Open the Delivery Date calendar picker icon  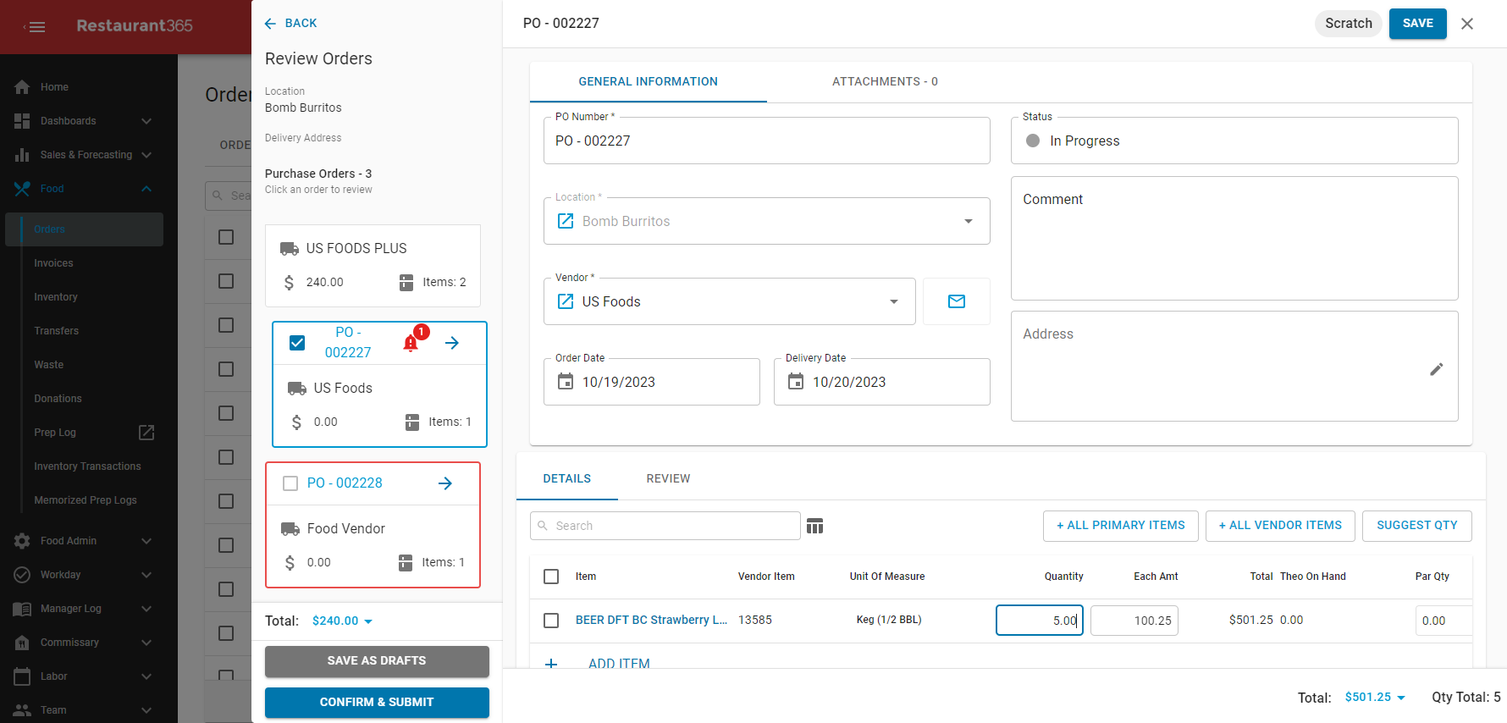coord(796,382)
